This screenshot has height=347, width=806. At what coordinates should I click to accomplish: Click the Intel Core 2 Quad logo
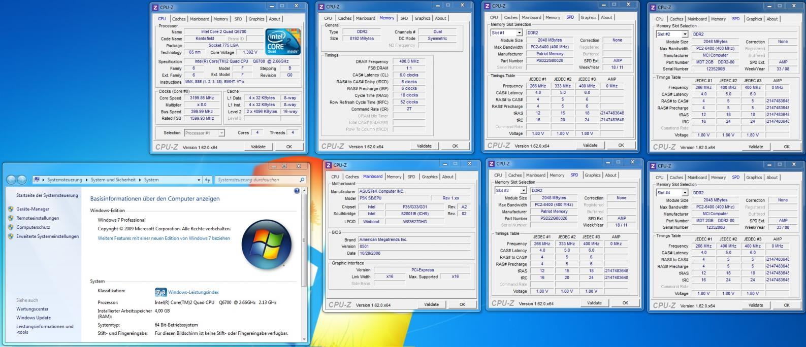point(283,42)
